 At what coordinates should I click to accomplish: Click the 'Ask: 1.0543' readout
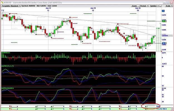point(52,6)
